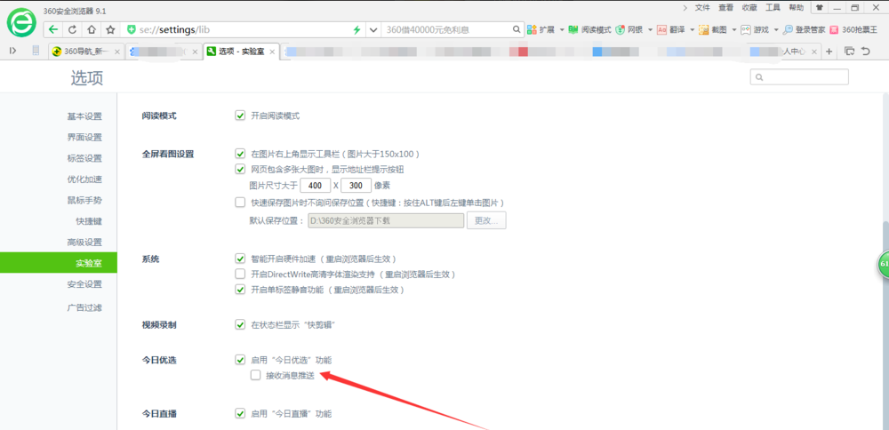889x430 pixels.
Task: Select 标签设置 in sidebar
Action: point(84,158)
